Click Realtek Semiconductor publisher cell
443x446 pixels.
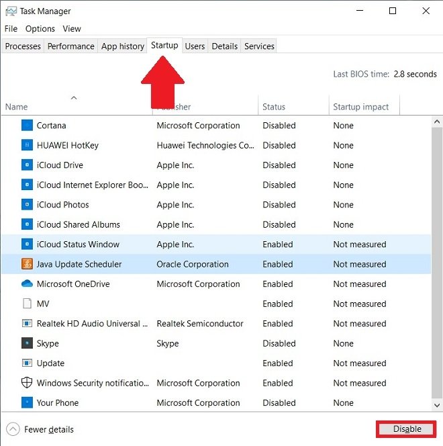coord(200,323)
